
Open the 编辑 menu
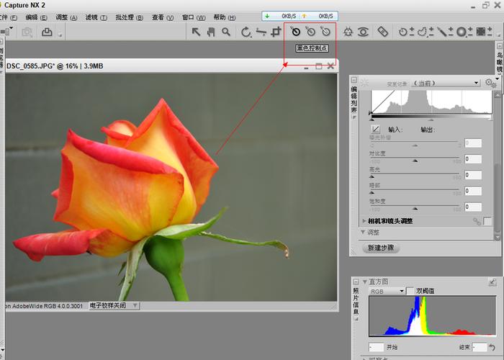coord(36,17)
